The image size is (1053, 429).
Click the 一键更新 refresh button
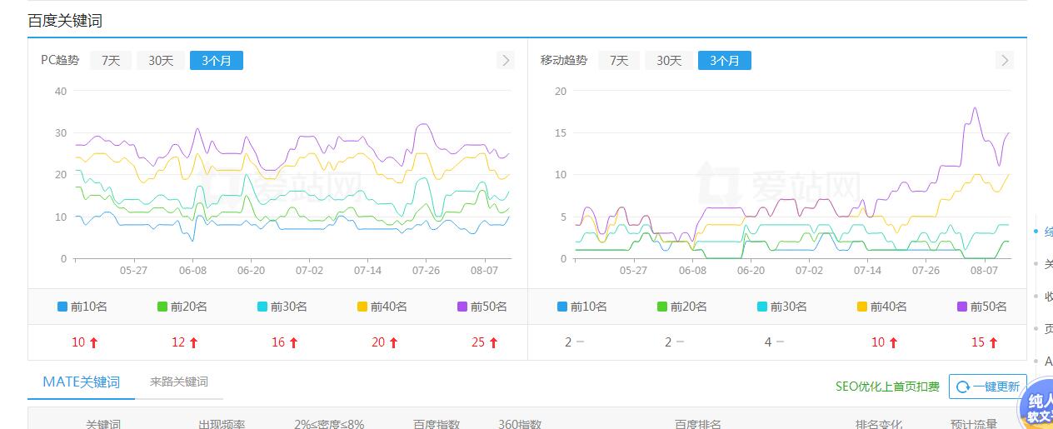988,387
